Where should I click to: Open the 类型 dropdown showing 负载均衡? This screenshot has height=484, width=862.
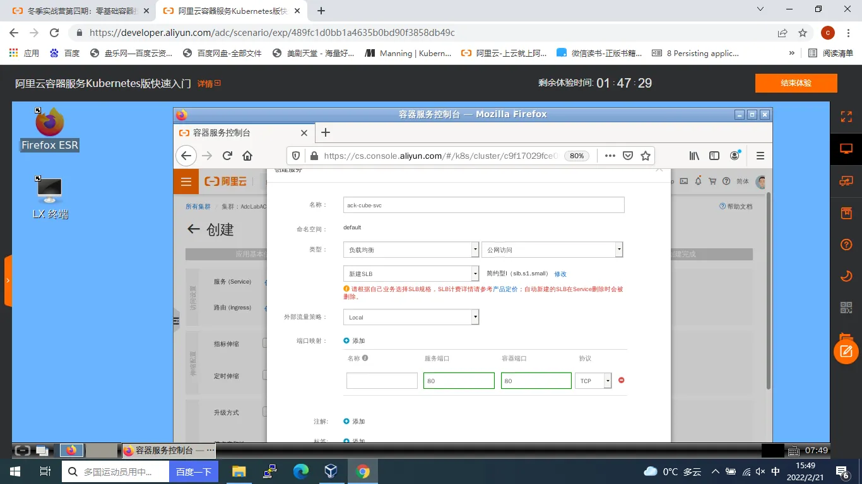coord(411,250)
